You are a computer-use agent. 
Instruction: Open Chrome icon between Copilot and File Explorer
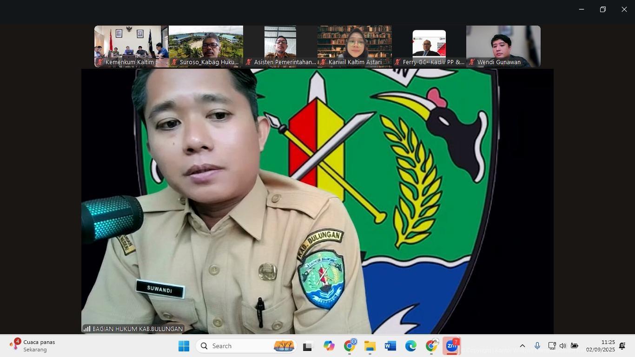[x=350, y=346]
